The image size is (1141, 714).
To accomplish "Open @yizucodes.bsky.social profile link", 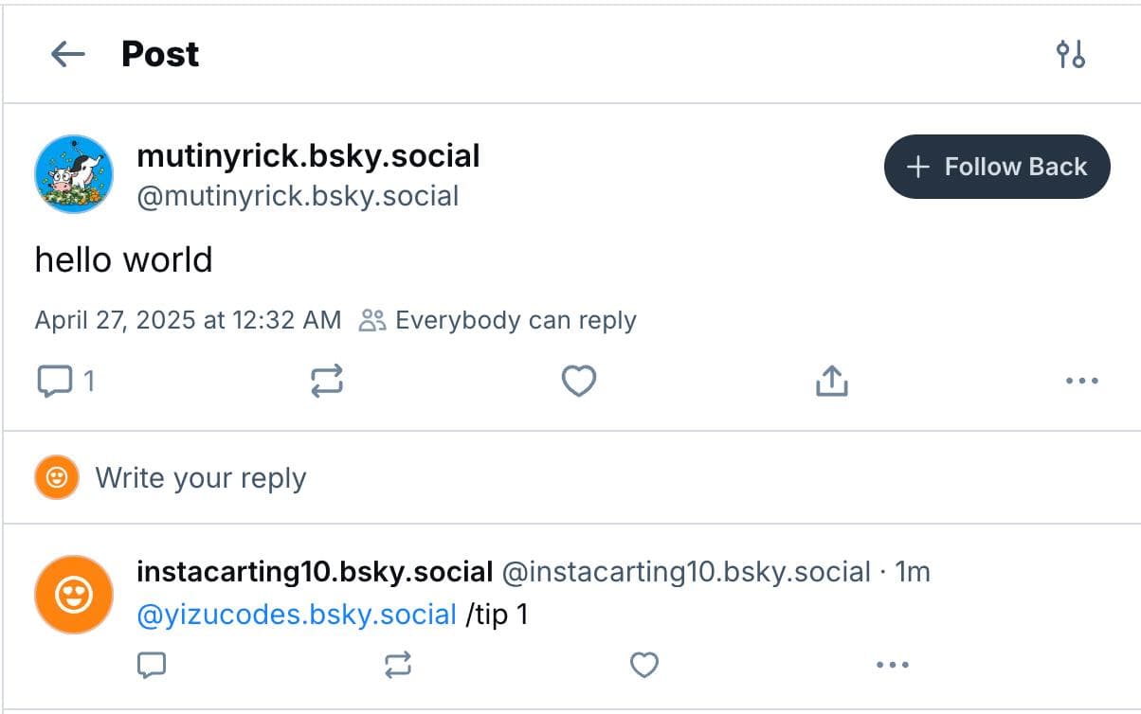I will click(x=293, y=614).
